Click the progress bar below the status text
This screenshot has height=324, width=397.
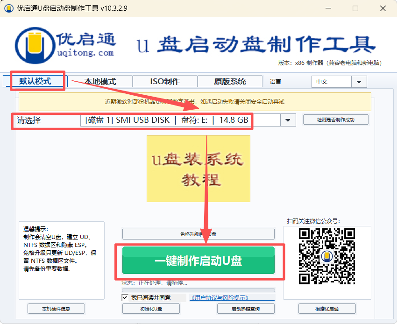tap(198, 290)
